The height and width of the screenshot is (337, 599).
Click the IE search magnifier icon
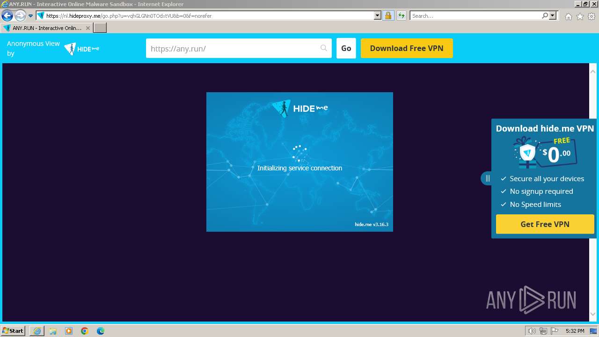click(x=545, y=15)
